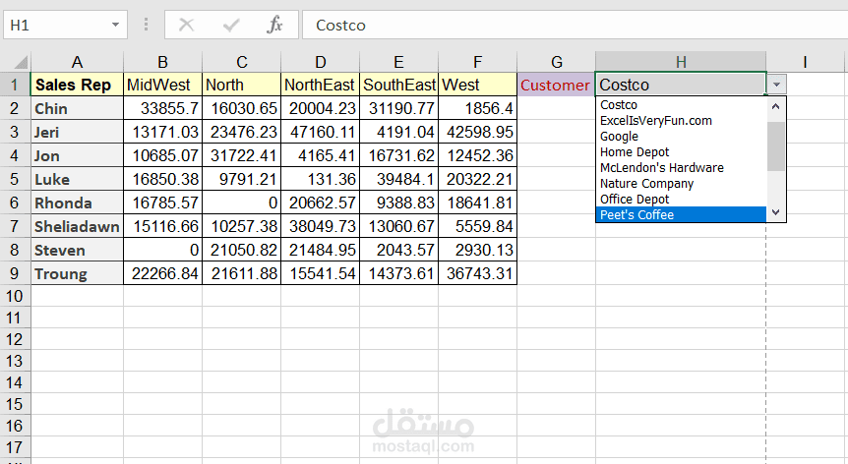Click the red "Customer" label cell
The width and height of the screenshot is (848, 464).
click(556, 85)
